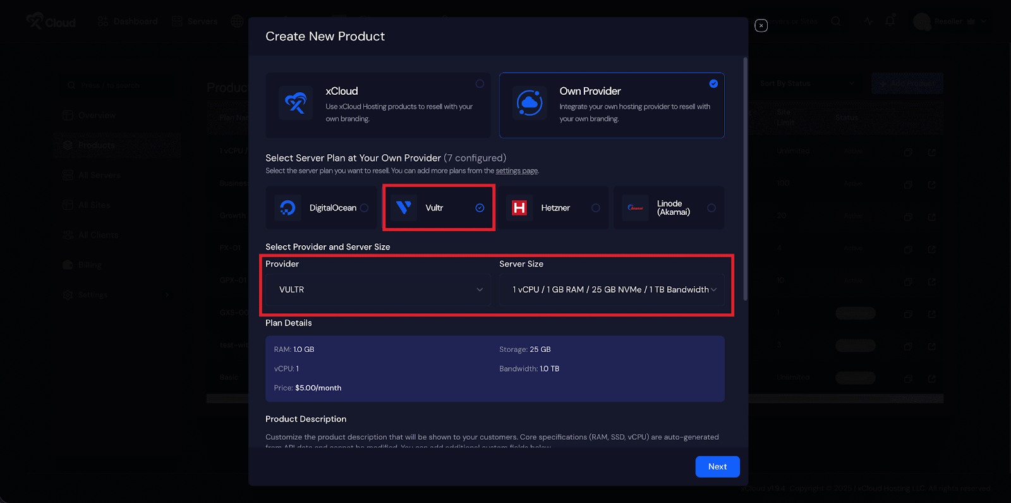This screenshot has height=503, width=1011.
Task: Open the notifications bell icon
Action: coord(890,21)
